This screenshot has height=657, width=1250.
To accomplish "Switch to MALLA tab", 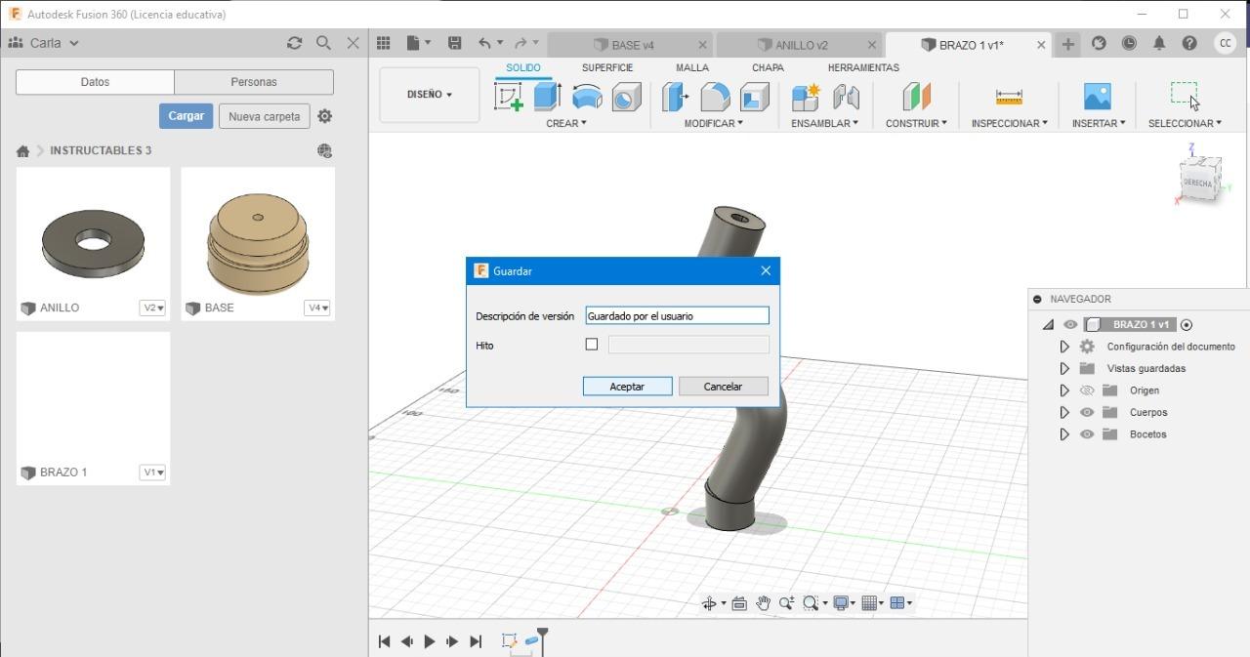I will click(692, 67).
